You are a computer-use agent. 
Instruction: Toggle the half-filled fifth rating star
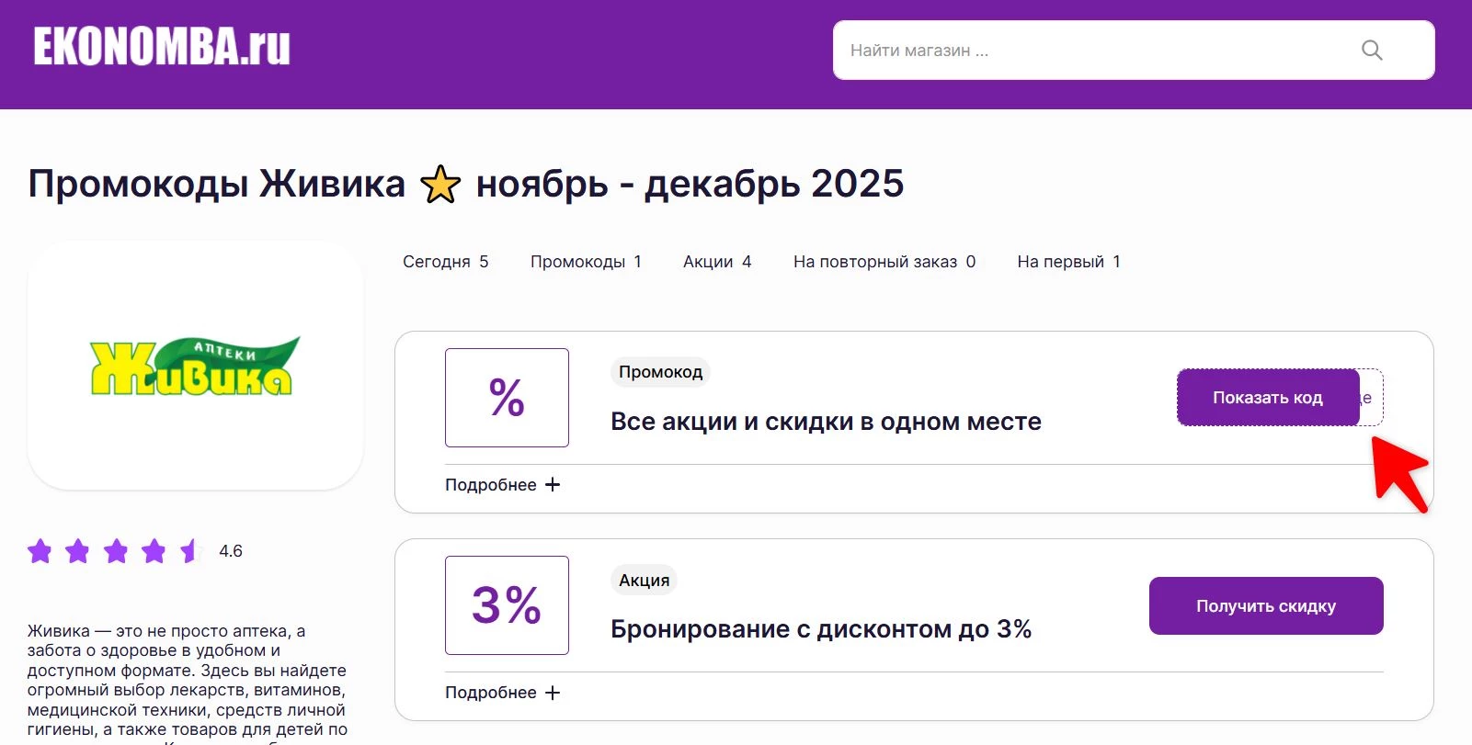pos(188,551)
